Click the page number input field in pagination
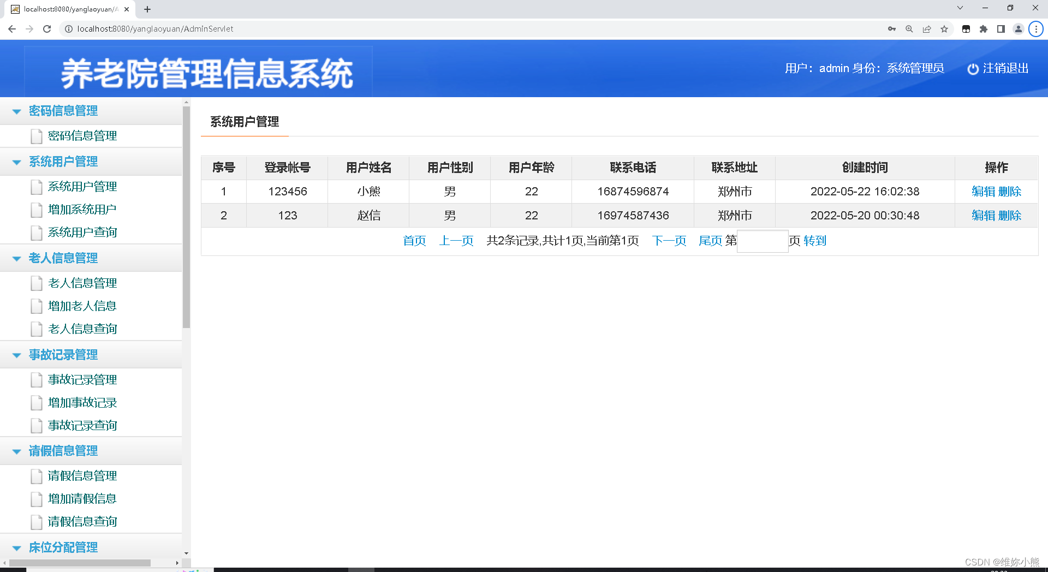The width and height of the screenshot is (1048, 572). [763, 241]
